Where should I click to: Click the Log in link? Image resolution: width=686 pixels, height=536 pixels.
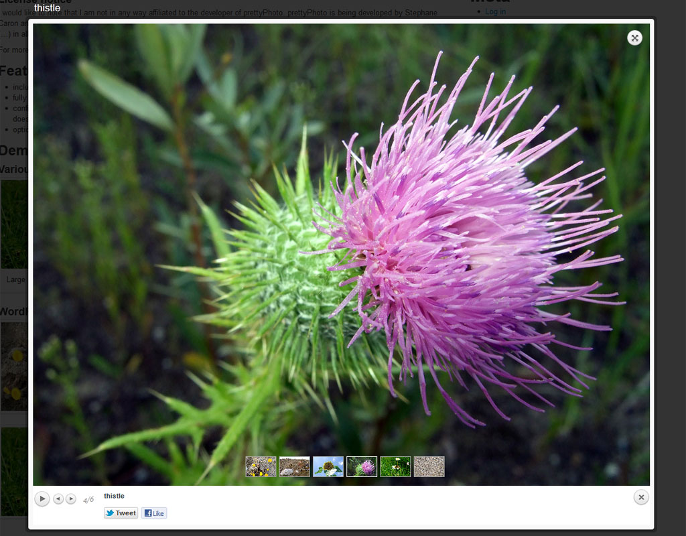(495, 11)
